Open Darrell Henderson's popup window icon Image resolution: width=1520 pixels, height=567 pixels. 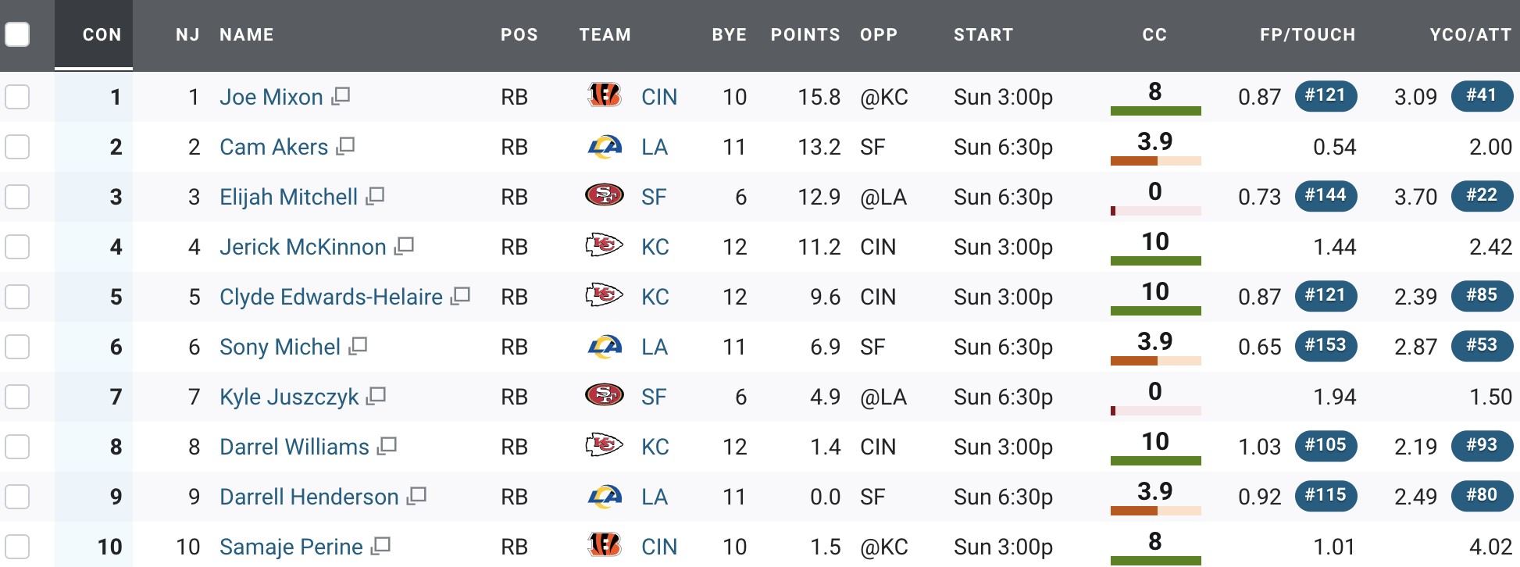point(416,496)
